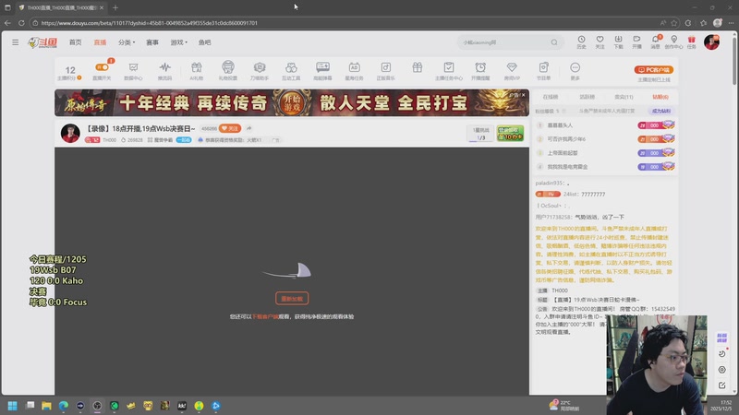Open a new browser tab
This screenshot has width=739, height=415.
[x=115, y=7]
